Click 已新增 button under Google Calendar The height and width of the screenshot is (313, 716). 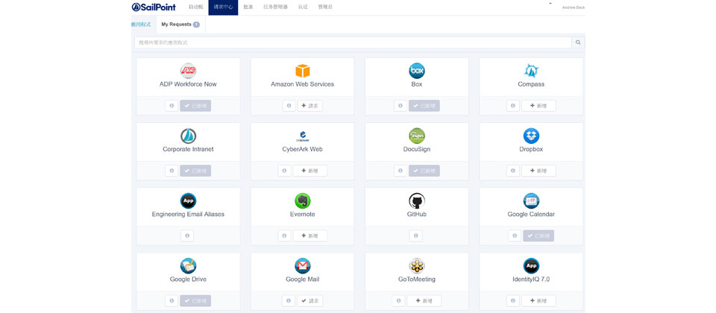coord(538,236)
